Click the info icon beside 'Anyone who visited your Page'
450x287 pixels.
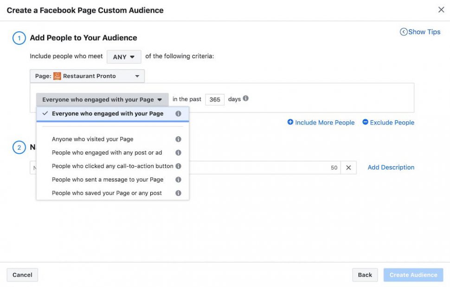coord(178,138)
